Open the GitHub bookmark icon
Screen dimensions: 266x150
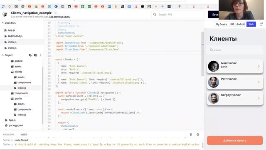(x=69, y=7)
